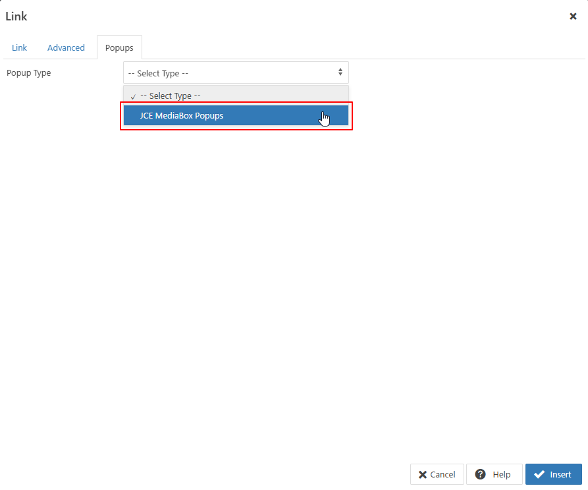Click the 'Popup Type' field label

coord(29,73)
